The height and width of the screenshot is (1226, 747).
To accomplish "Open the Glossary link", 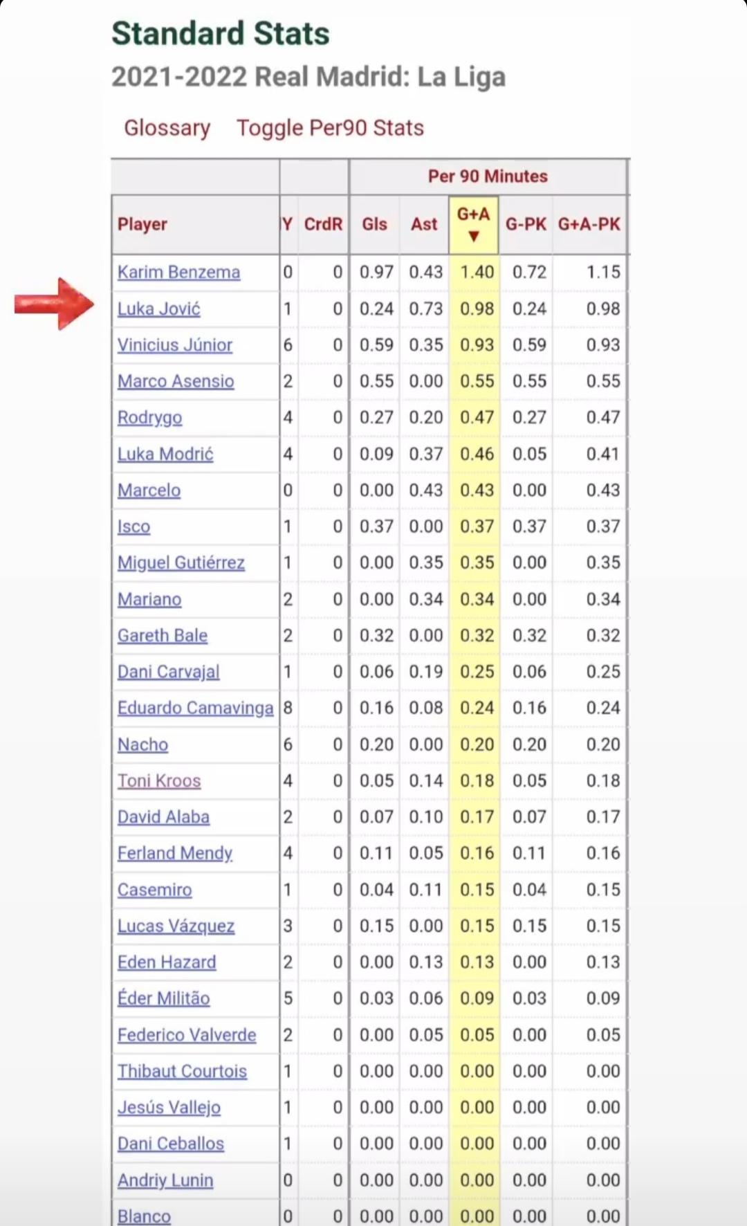I will click(167, 128).
